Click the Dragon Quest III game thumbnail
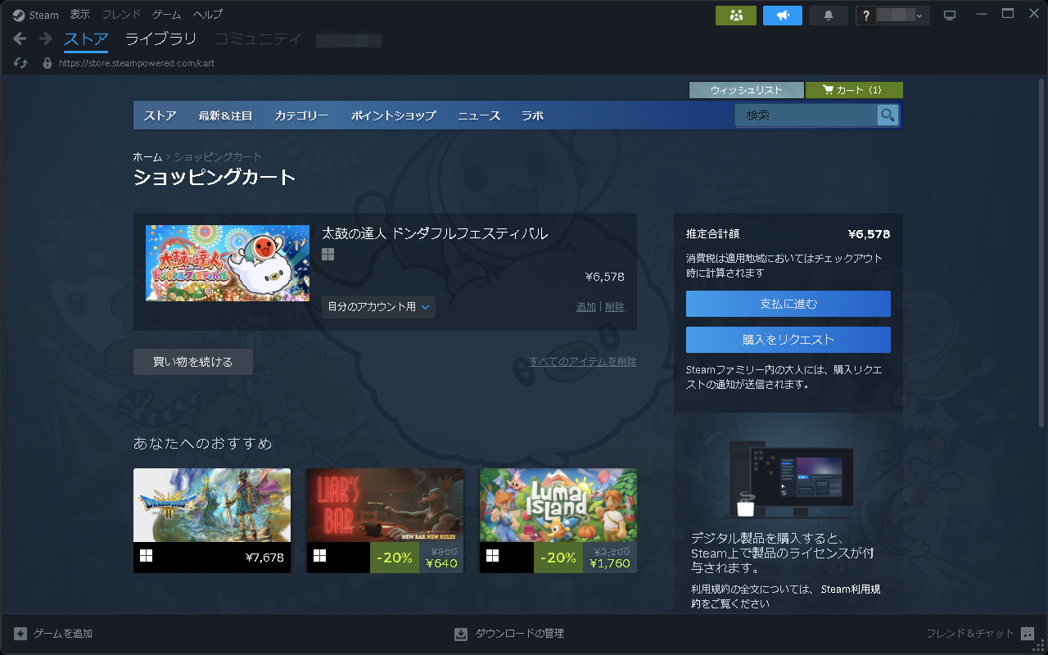1048x655 pixels. pyautogui.click(x=211, y=505)
